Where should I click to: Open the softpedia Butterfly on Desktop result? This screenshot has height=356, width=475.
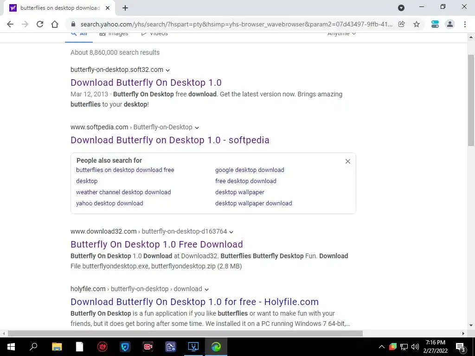(x=170, y=140)
